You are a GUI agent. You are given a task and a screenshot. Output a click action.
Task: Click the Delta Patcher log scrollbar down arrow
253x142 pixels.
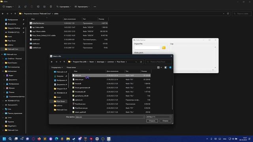coord(215,67)
